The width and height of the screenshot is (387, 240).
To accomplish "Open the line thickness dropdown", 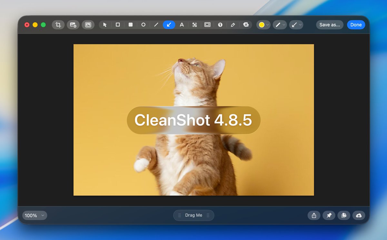I will (x=280, y=25).
